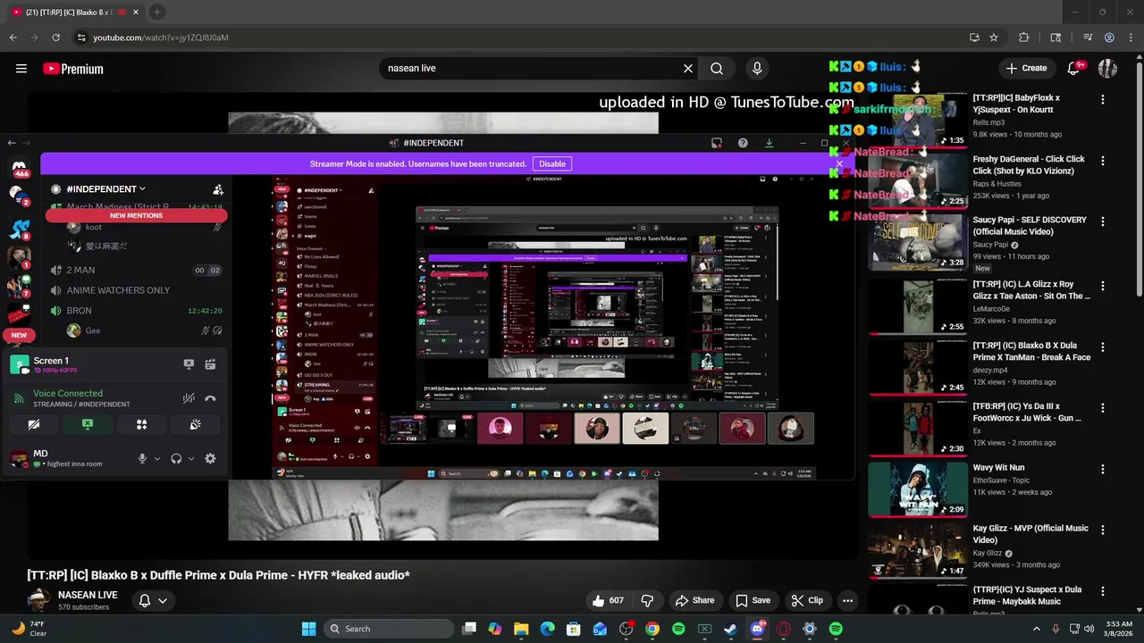
Task: Select user Gee in BRON channel
Action: pos(143,330)
